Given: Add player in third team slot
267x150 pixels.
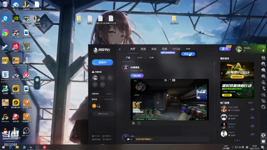Looking at the screenshot, I should [110, 78].
